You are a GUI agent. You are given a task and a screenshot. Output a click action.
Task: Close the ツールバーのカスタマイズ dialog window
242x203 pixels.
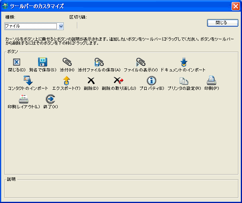[x=236, y=6]
